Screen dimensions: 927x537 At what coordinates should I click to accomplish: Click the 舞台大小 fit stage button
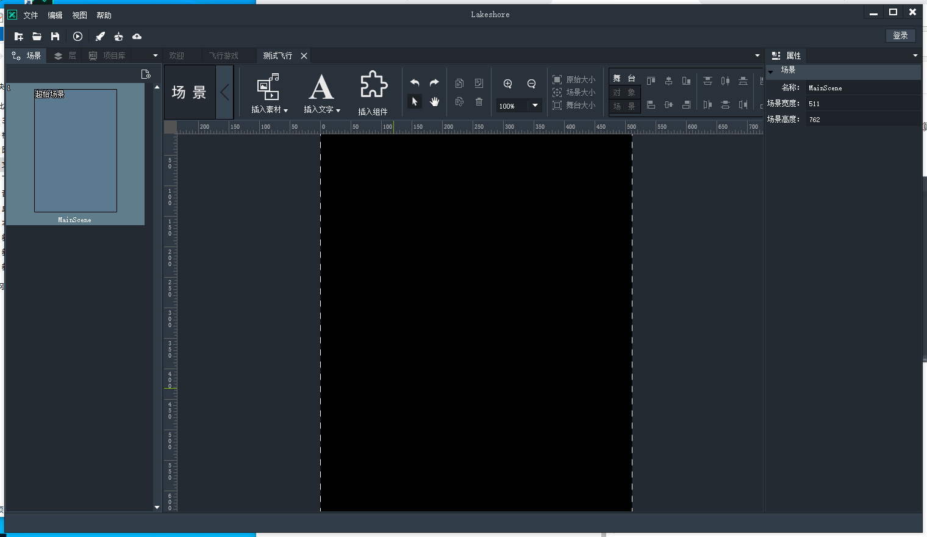coord(574,105)
